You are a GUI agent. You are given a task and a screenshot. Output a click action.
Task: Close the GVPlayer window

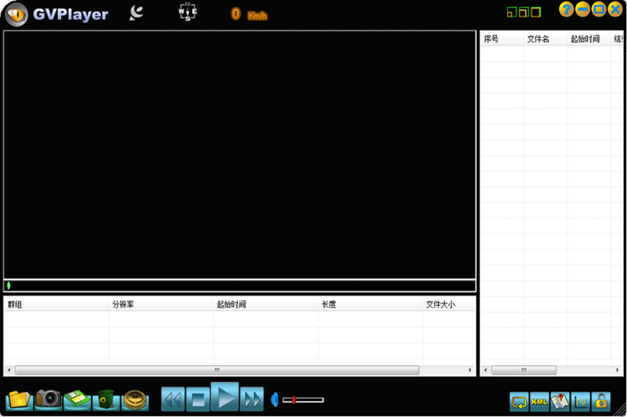tap(615, 9)
